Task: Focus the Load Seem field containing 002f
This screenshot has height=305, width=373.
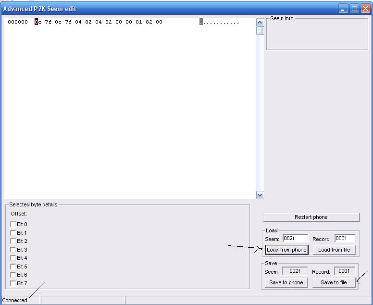Action: 295,238
